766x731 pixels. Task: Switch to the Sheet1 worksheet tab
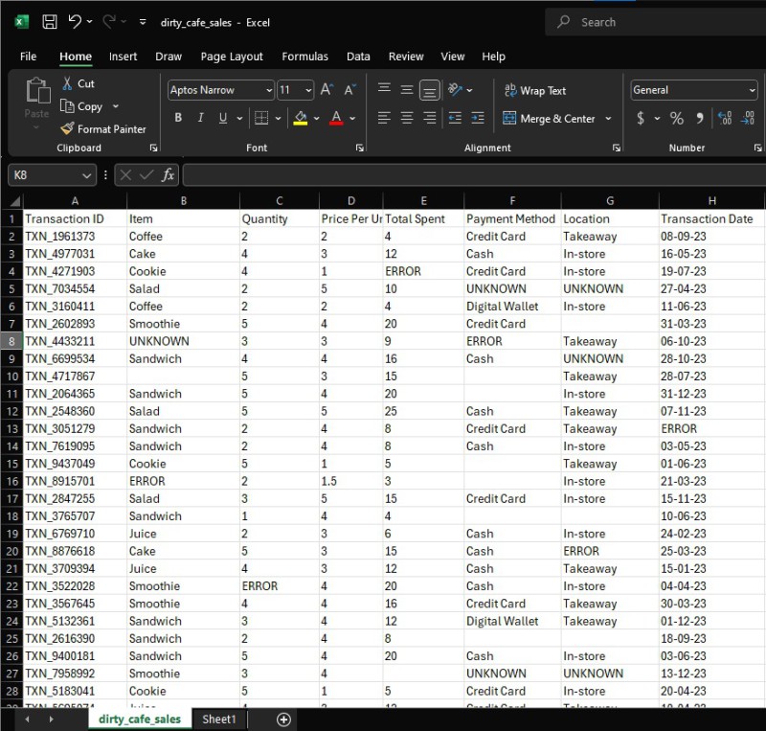(218, 719)
